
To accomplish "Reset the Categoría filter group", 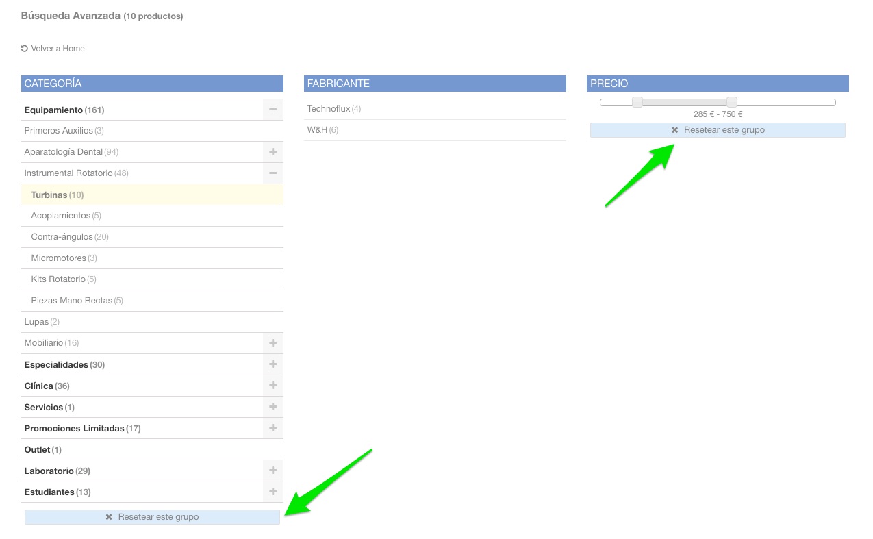I will (152, 517).
